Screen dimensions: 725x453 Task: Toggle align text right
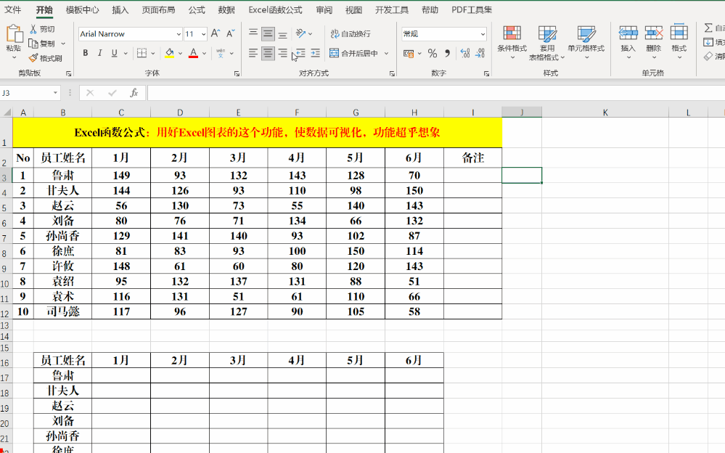pyautogui.click(x=282, y=53)
